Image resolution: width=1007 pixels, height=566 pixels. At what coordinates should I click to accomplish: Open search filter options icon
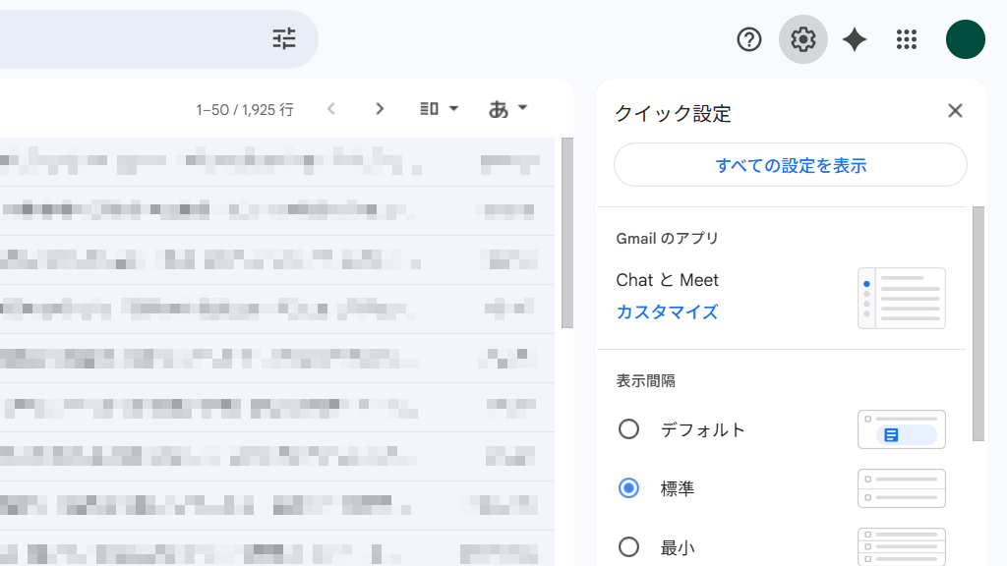tap(284, 39)
